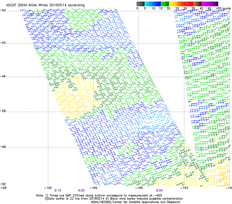The image size is (232, 204).
Task: Click the longitude label '-153'
Action: pyautogui.click(x=184, y=188)
